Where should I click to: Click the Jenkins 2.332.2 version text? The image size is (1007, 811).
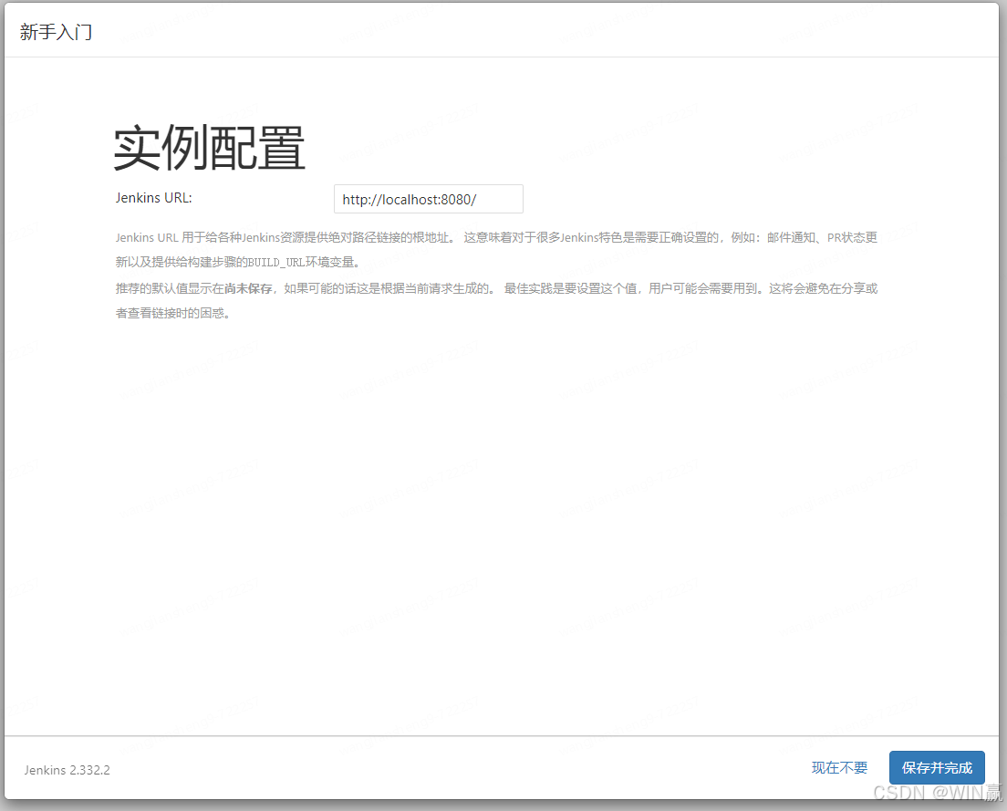(x=67, y=770)
